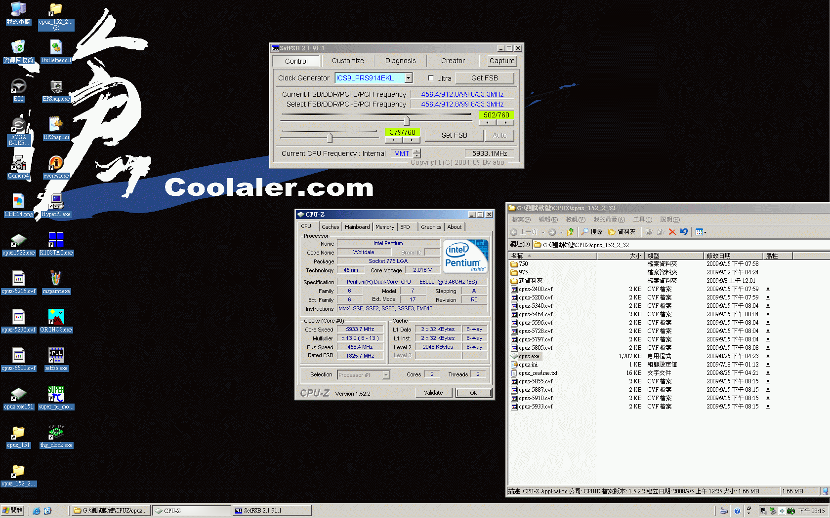The width and height of the screenshot is (830, 518).
Task: Launch the super_pi_mod desktop icon
Action: click(x=56, y=398)
